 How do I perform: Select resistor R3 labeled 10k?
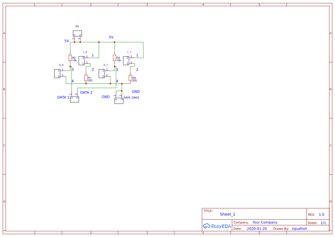(115, 58)
